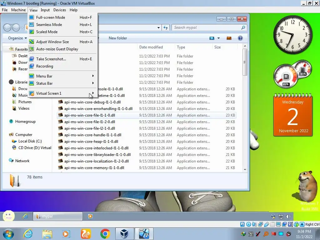320x240 pixels.
Task: Choose Take Screenshot menu entry
Action: (63, 59)
